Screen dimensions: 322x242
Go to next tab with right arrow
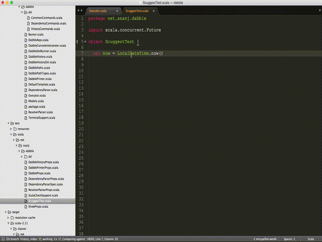(82, 10)
